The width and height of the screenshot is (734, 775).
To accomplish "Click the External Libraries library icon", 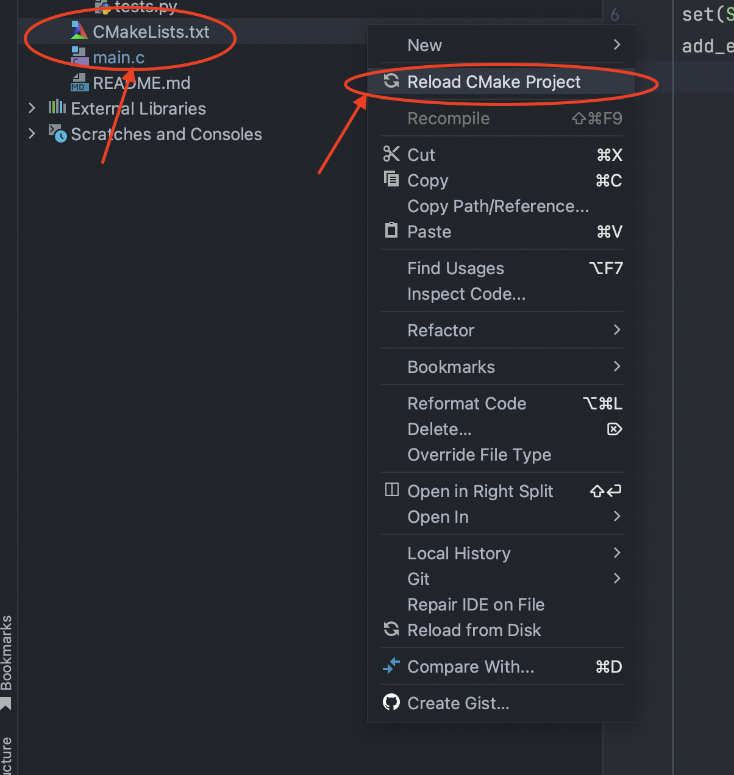I will click(x=57, y=108).
